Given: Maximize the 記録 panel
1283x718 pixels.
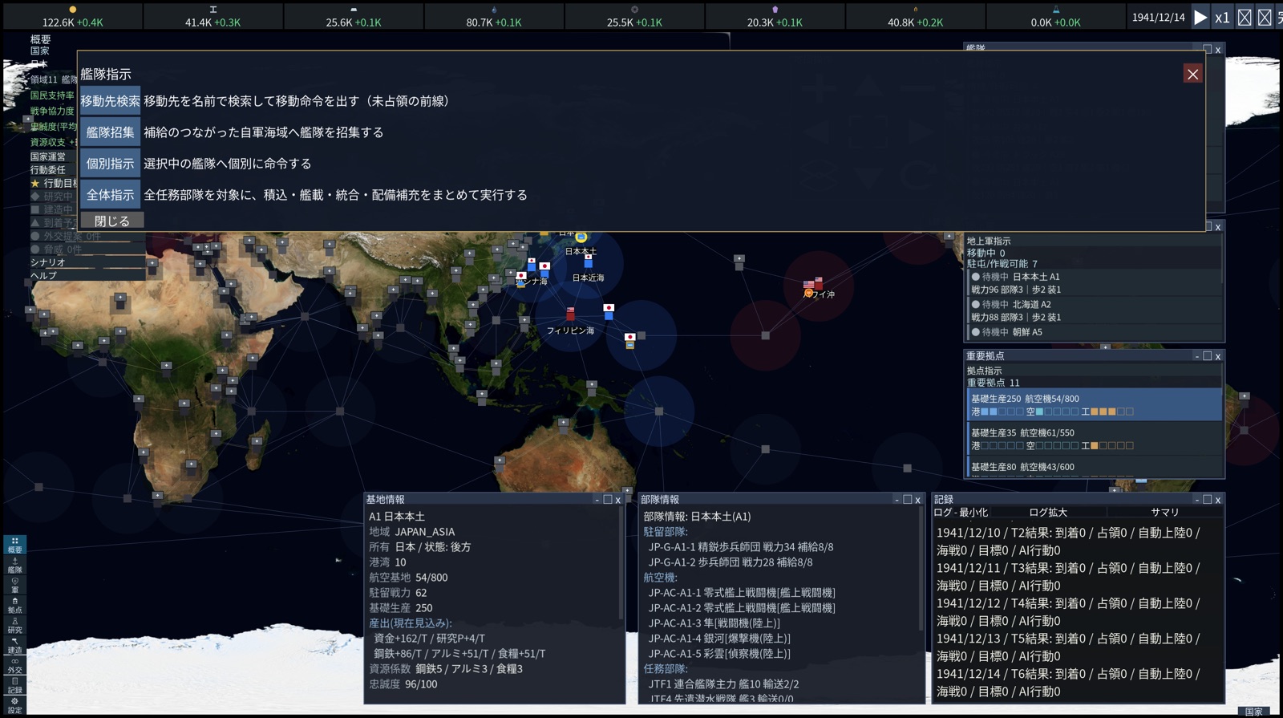Looking at the screenshot, I should point(1208,500).
